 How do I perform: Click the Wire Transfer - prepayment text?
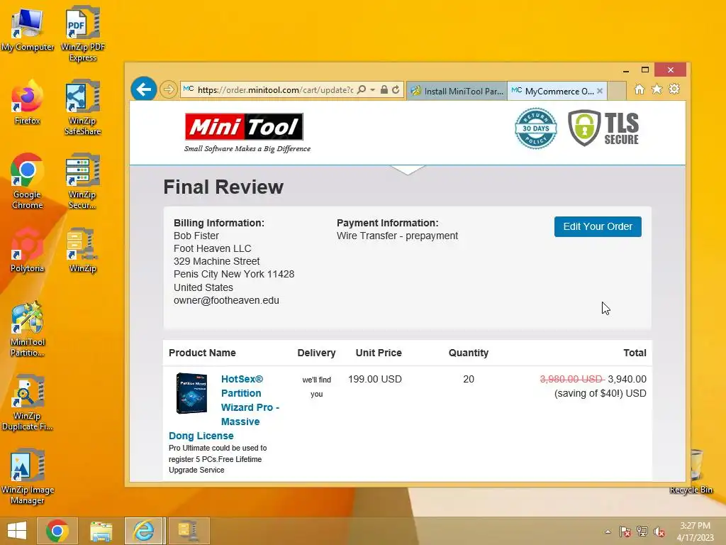click(x=397, y=236)
